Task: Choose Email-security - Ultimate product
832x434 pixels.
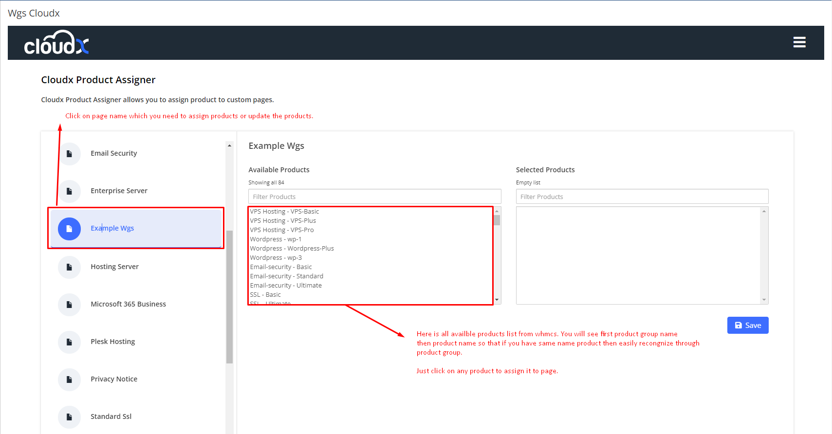Action: pyautogui.click(x=286, y=286)
